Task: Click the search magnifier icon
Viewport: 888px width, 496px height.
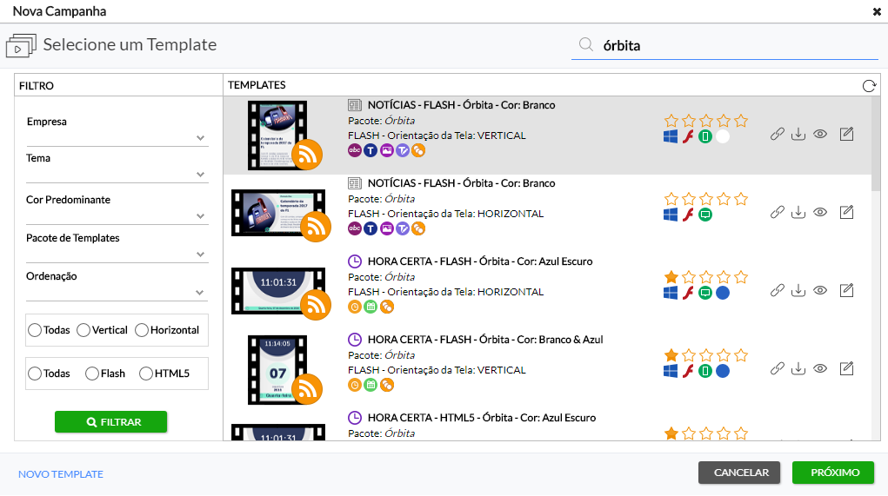Action: (586, 45)
